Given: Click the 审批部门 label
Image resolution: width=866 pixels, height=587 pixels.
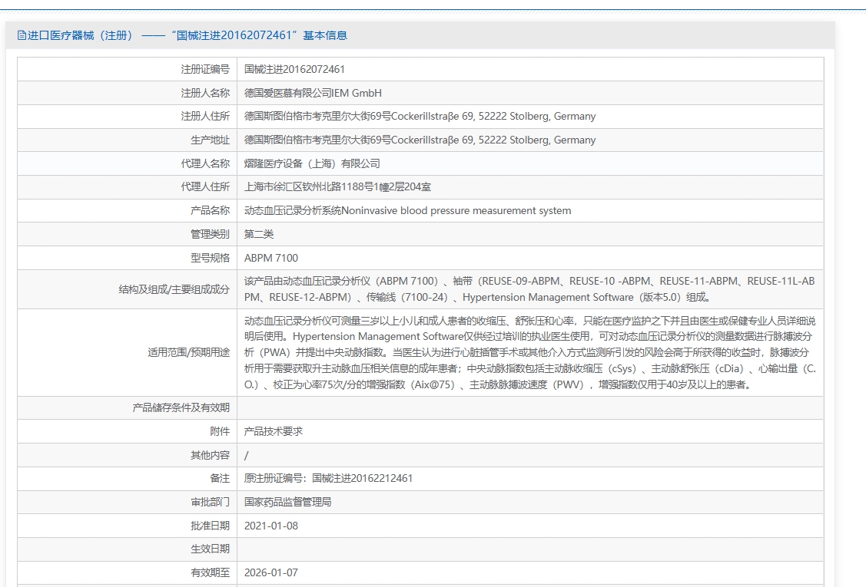Looking at the screenshot, I should (210, 502).
